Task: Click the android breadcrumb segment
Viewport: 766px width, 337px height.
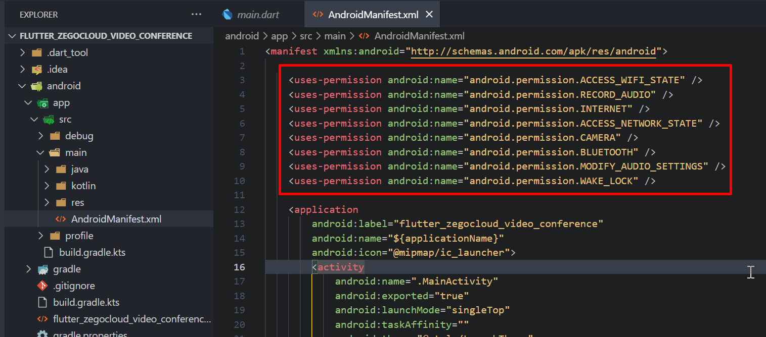Action: point(242,36)
